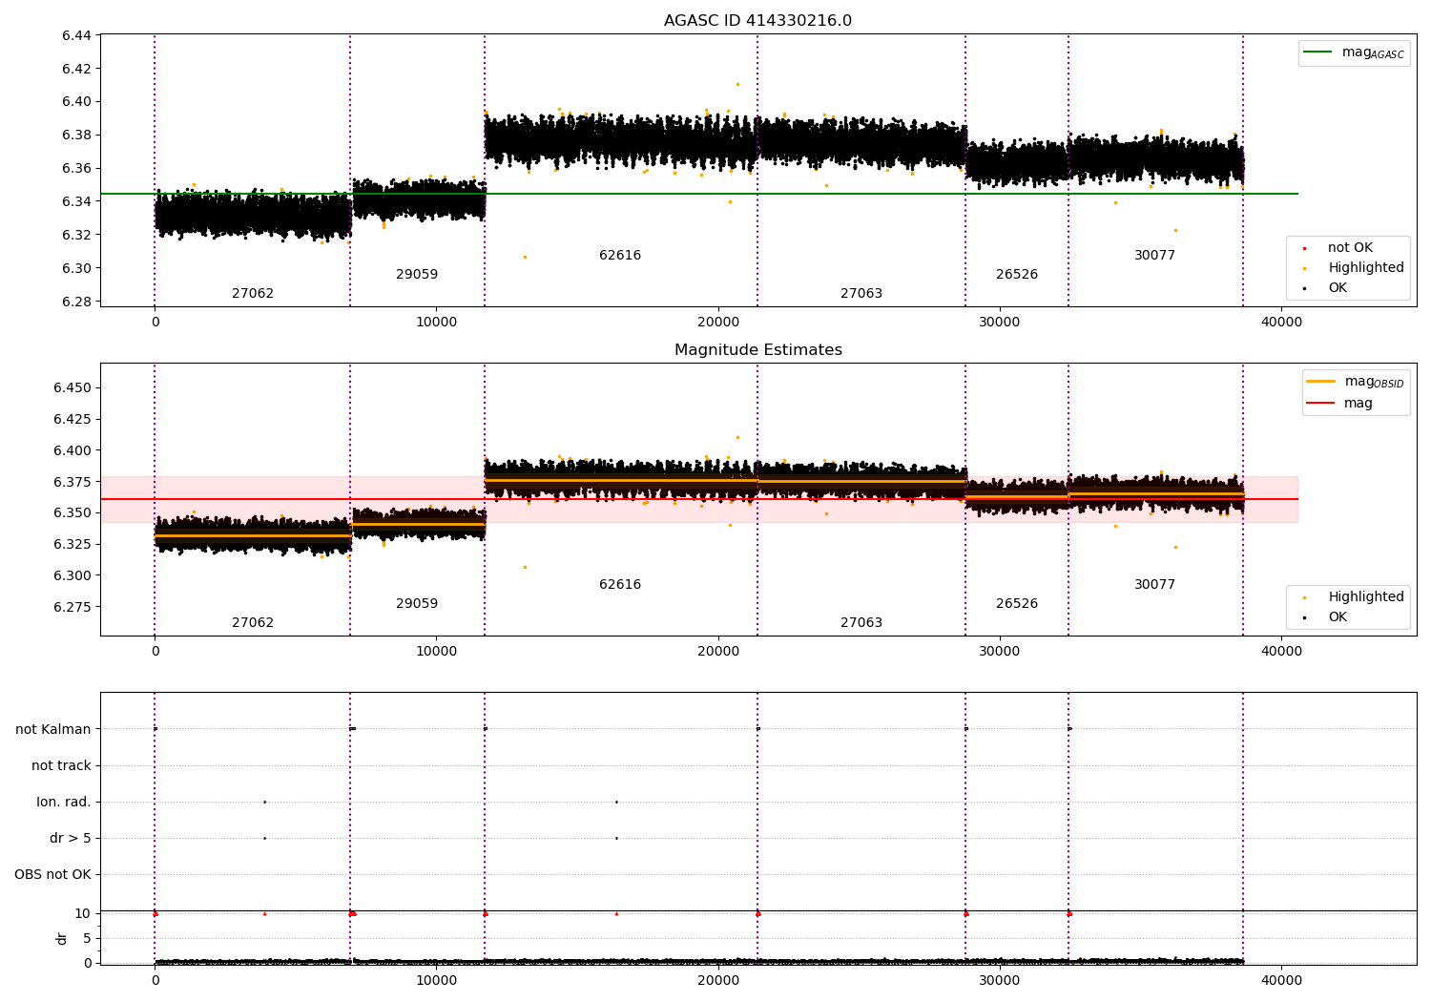
Task: Click the 'not track' row label
Action: click(61, 766)
